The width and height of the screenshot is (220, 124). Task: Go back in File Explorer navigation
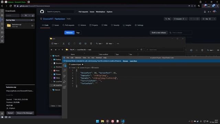pos(52,50)
